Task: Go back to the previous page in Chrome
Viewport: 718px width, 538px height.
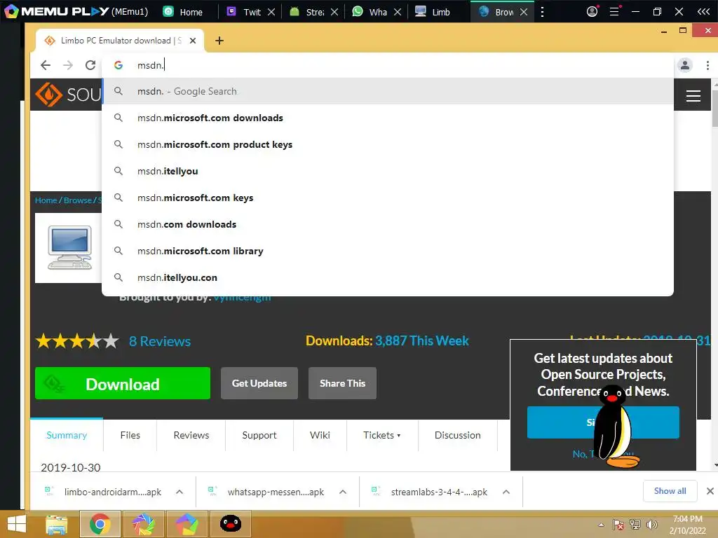Action: tap(46, 65)
